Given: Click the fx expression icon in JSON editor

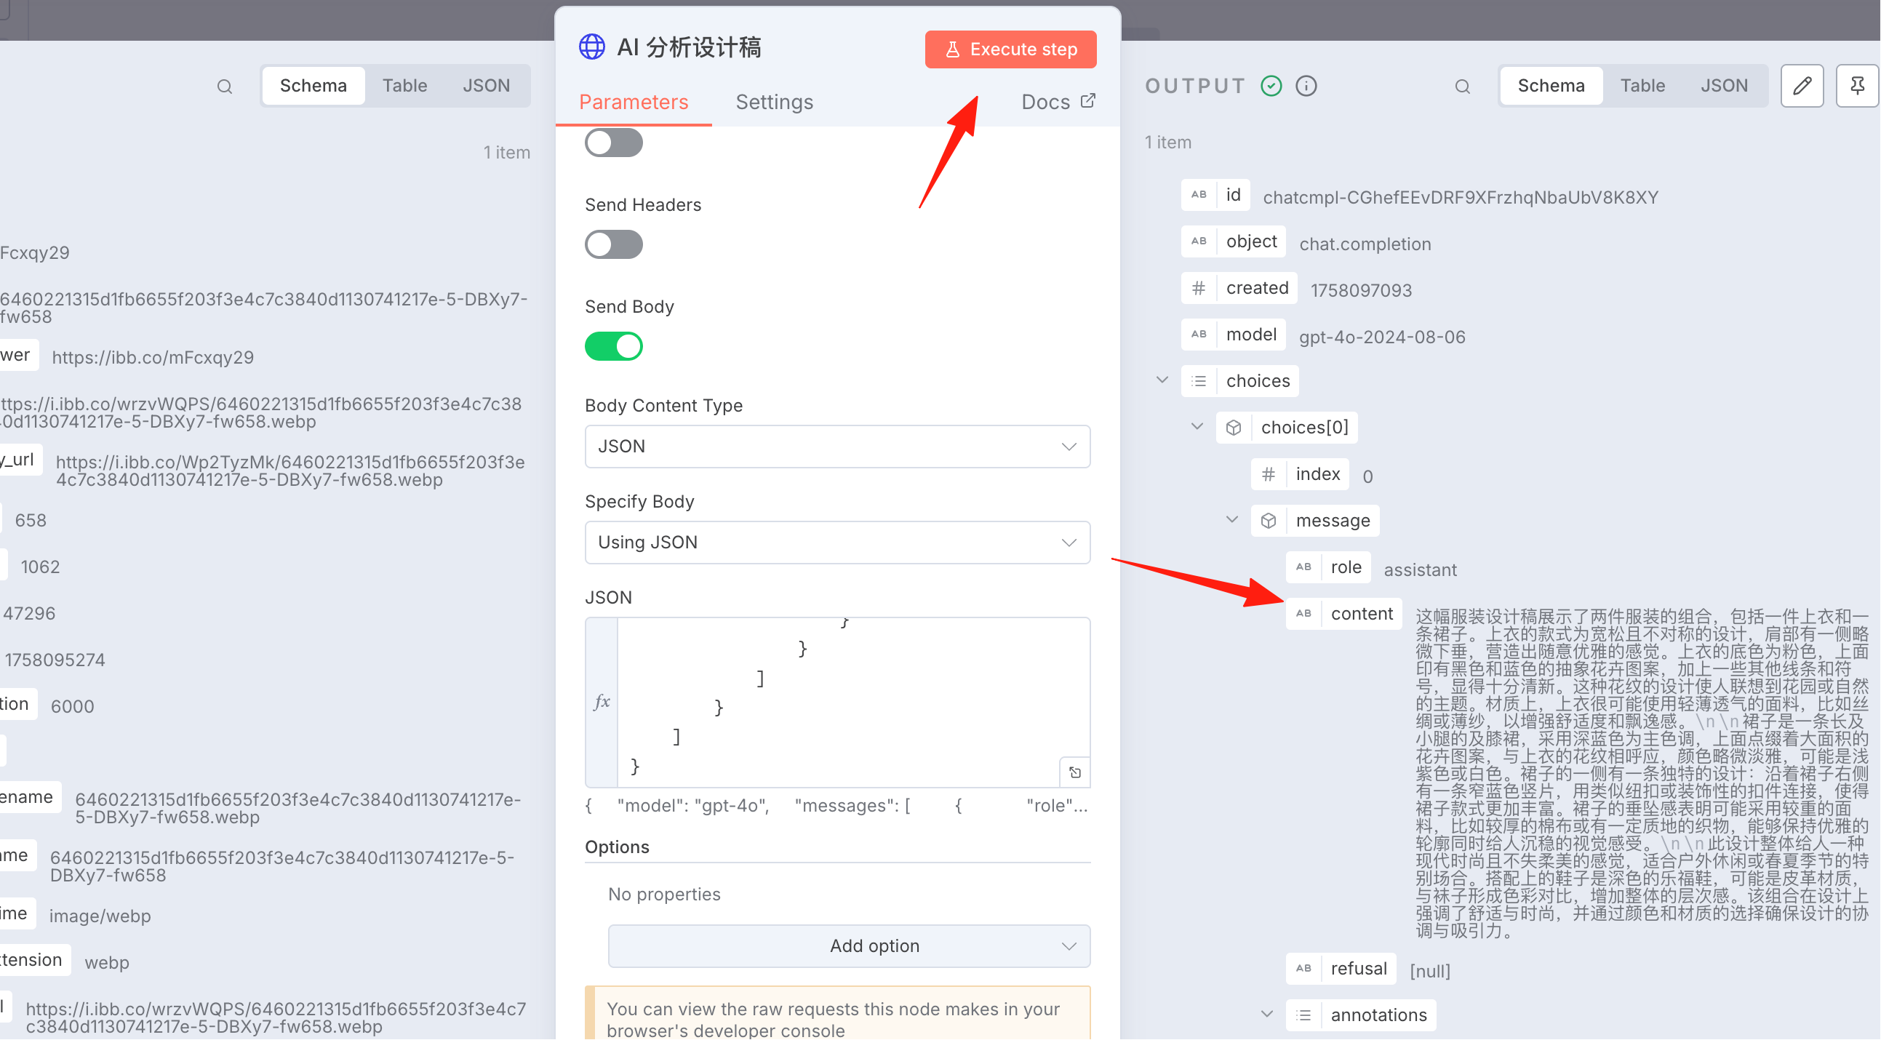Looking at the screenshot, I should click(602, 702).
